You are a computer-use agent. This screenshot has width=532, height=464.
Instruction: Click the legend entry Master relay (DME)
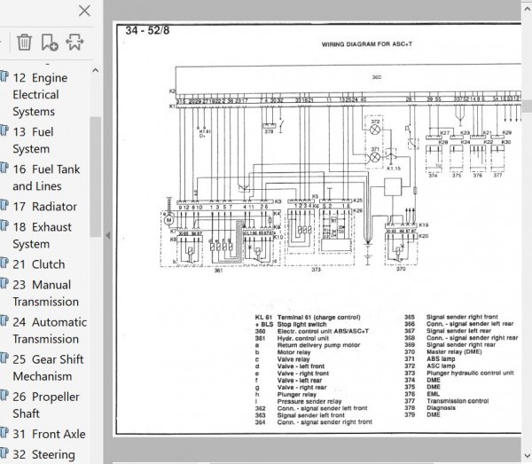(454, 352)
